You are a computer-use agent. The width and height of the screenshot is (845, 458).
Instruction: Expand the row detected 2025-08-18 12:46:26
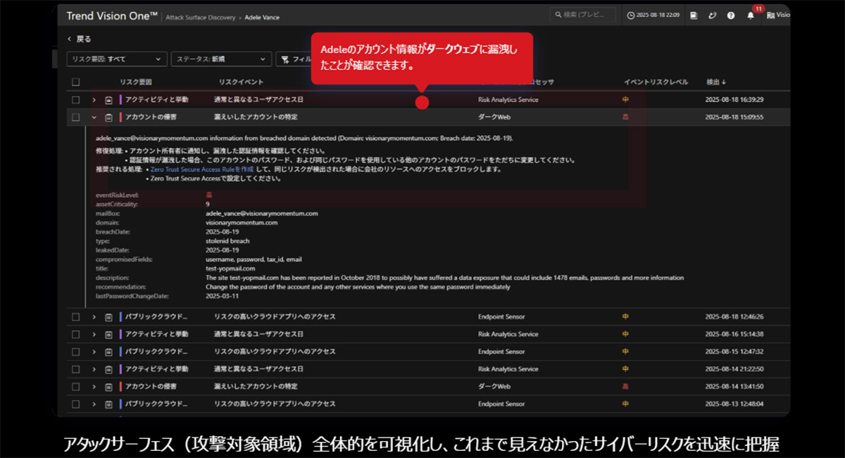pos(94,317)
